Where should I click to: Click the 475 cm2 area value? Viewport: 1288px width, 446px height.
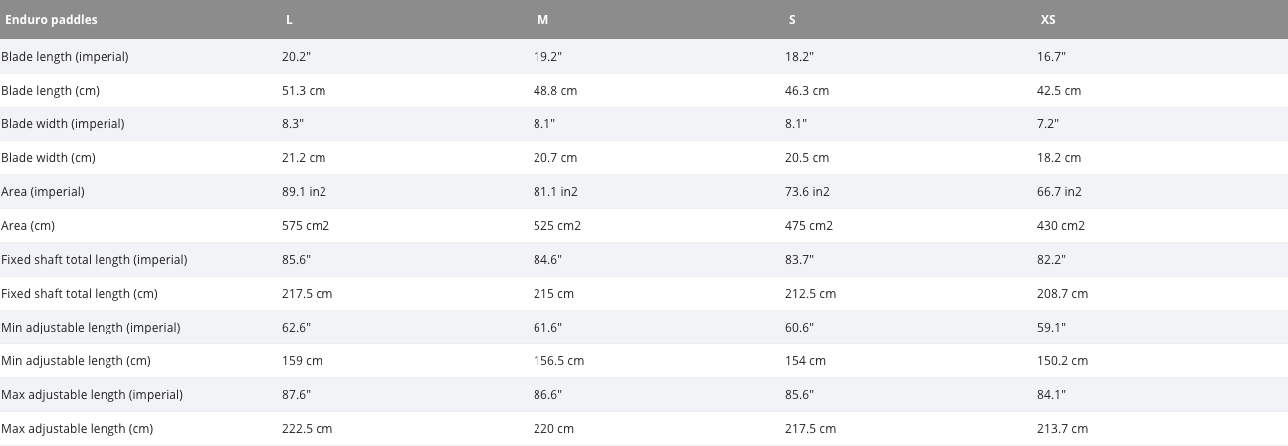(809, 226)
